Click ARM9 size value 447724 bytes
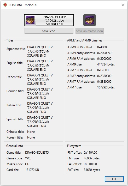128x186 pixels. click(106, 64)
